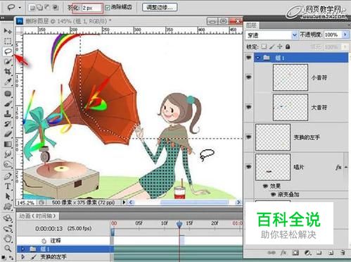351x262 pixels.
Task: Click the New Adjustment Layer icon
Action: tap(307, 253)
